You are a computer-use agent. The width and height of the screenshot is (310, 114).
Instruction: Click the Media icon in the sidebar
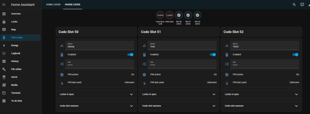point(4,85)
